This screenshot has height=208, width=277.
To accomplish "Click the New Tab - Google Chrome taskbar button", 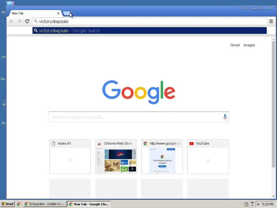I will (89, 204).
